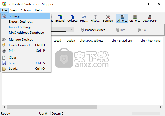Open the Help menu

click(38, 10)
